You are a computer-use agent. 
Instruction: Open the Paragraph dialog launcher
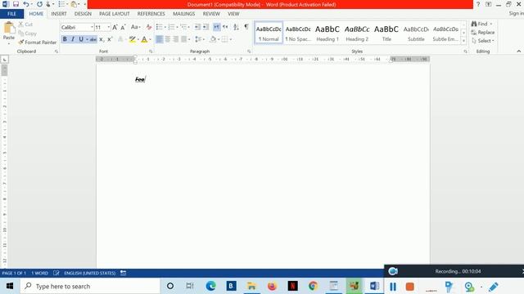(249, 51)
